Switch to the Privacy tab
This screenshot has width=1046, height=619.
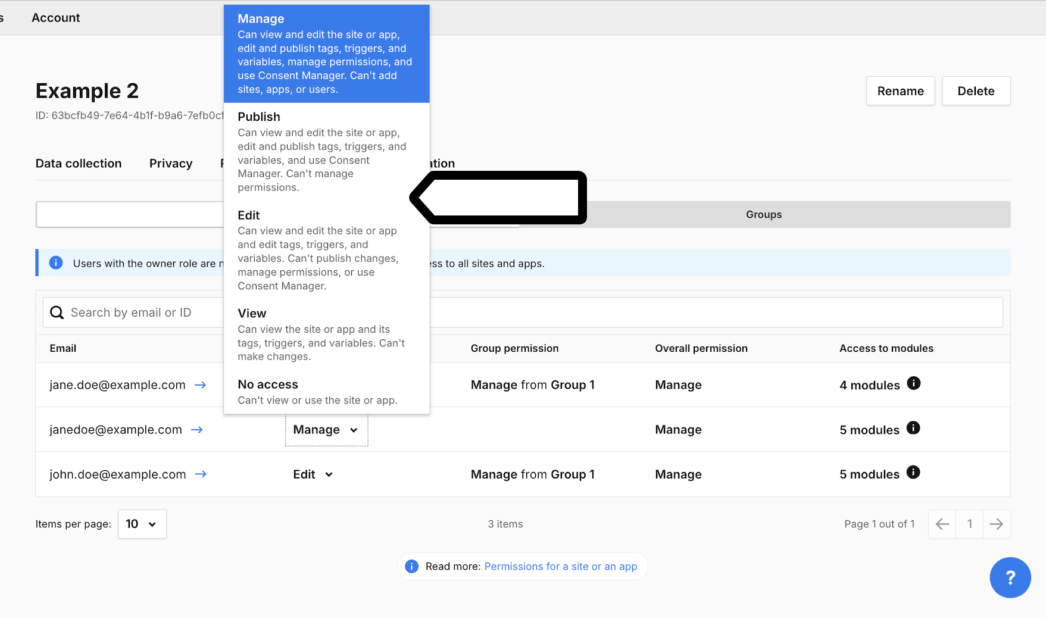(x=171, y=164)
